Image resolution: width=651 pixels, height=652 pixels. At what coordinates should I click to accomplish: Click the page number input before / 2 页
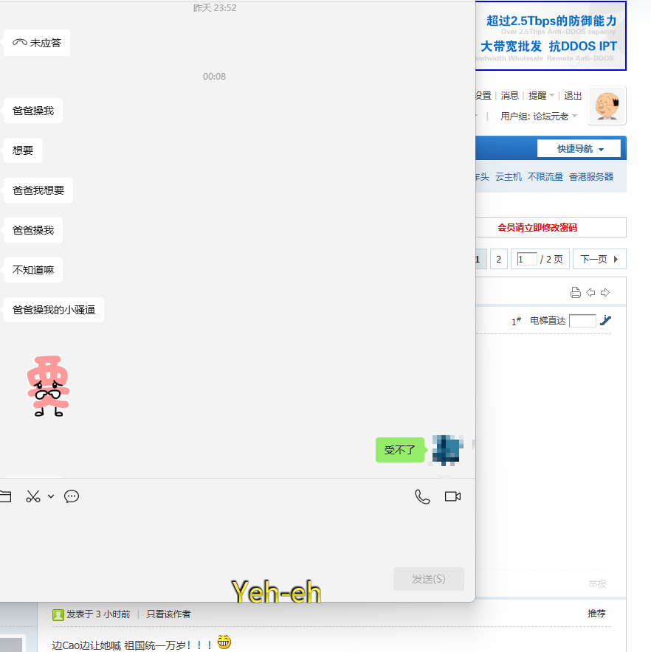(526, 259)
